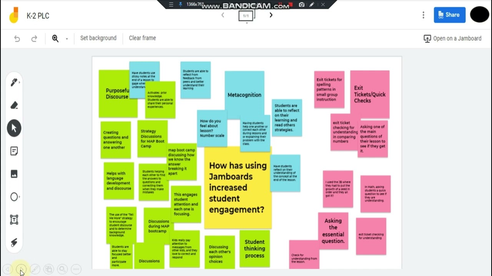
Task: Undo the last action
Action: point(17,38)
